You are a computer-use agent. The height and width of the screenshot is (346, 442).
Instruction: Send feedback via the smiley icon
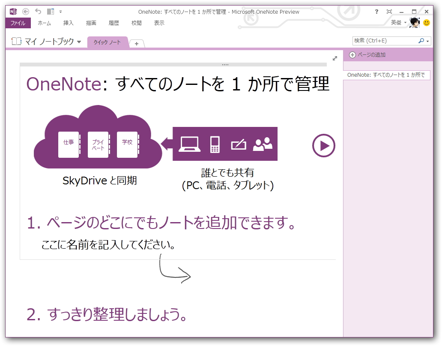click(427, 23)
